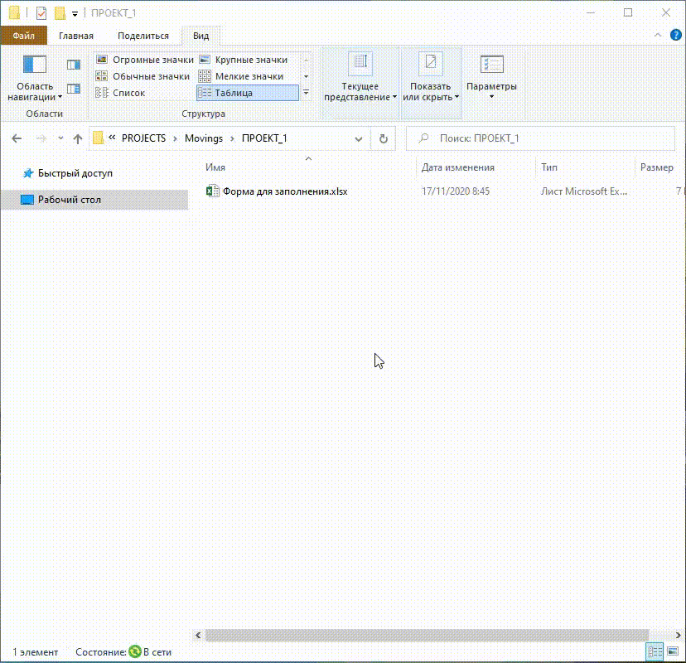The width and height of the screenshot is (686, 663).
Task: Open the address bar history dropdown
Action: coord(358,138)
